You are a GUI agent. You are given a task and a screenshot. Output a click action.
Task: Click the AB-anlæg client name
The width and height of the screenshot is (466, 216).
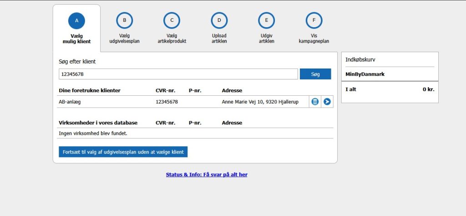70,102
